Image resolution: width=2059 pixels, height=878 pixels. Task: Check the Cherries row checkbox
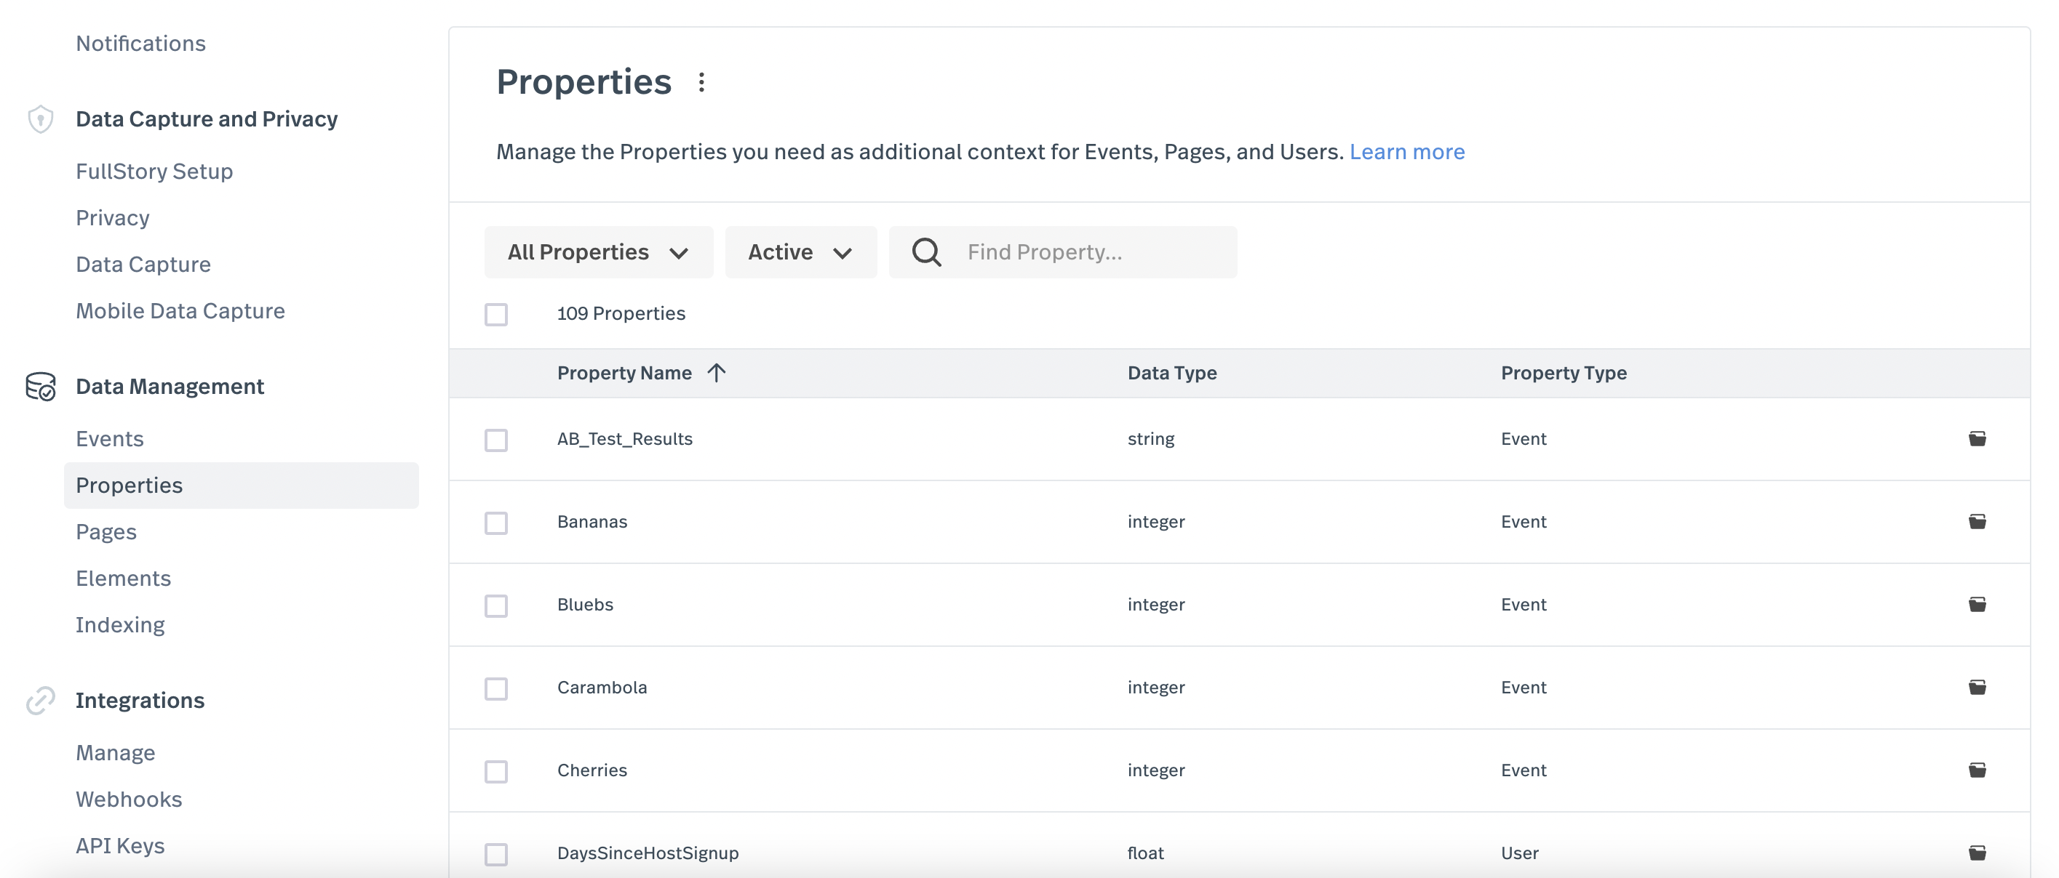[x=495, y=772]
